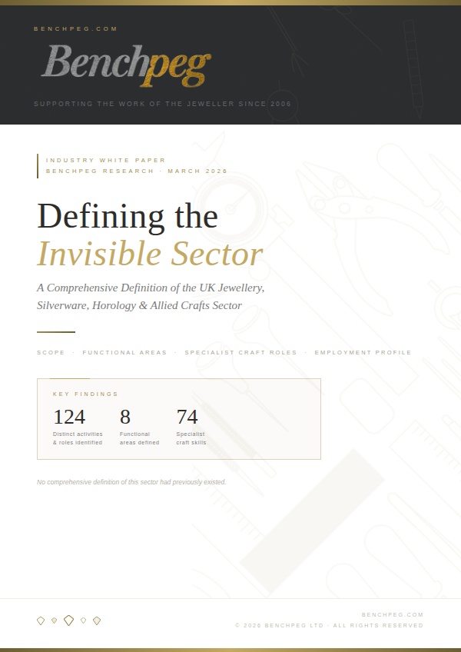
Task: Click the 8 functional areas statistic
Action: coord(125,417)
